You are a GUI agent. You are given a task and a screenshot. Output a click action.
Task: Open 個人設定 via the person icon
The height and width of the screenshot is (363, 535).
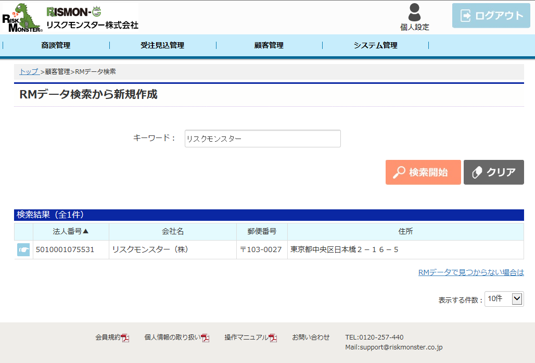tap(414, 11)
